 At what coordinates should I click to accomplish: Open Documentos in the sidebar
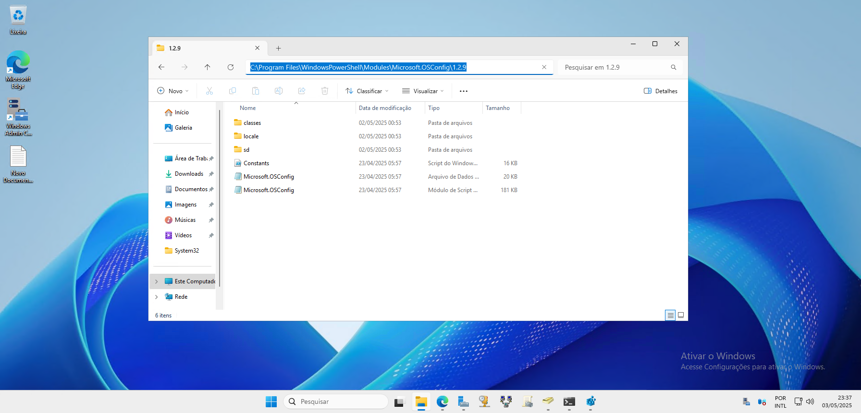point(191,189)
